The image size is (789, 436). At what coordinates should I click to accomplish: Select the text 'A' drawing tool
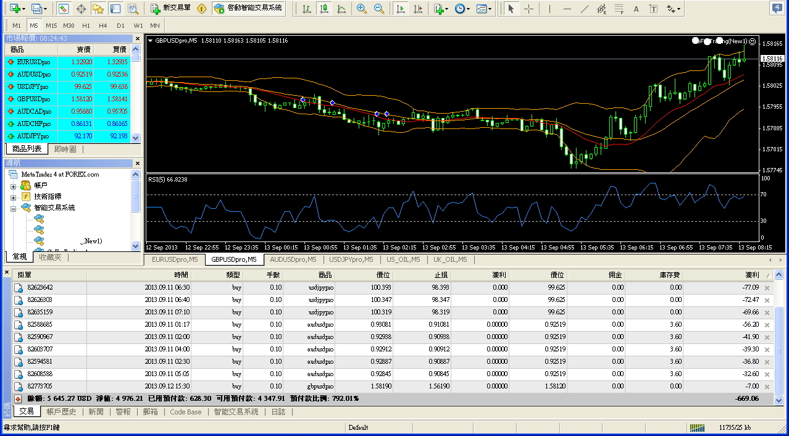pos(636,9)
